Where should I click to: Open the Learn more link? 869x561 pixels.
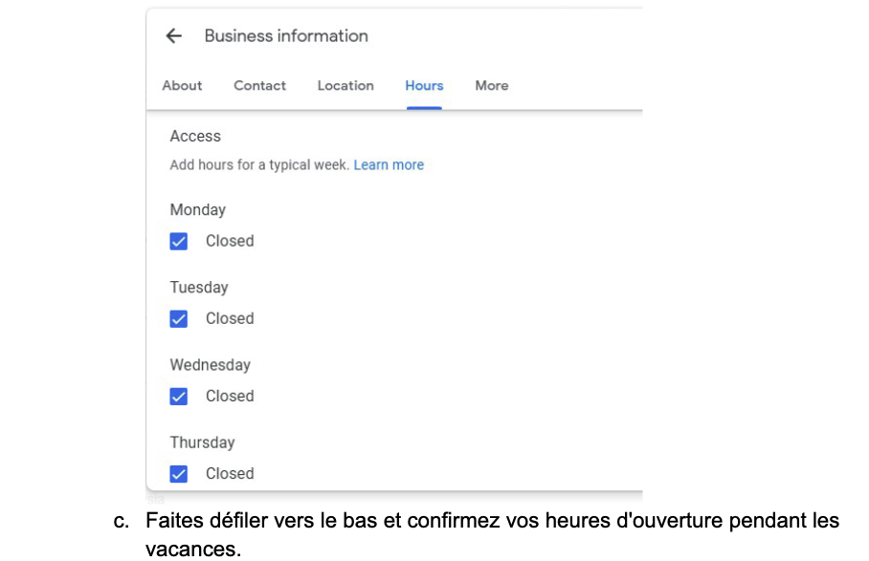point(389,164)
